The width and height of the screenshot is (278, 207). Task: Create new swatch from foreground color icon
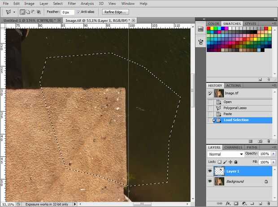click(x=260, y=79)
